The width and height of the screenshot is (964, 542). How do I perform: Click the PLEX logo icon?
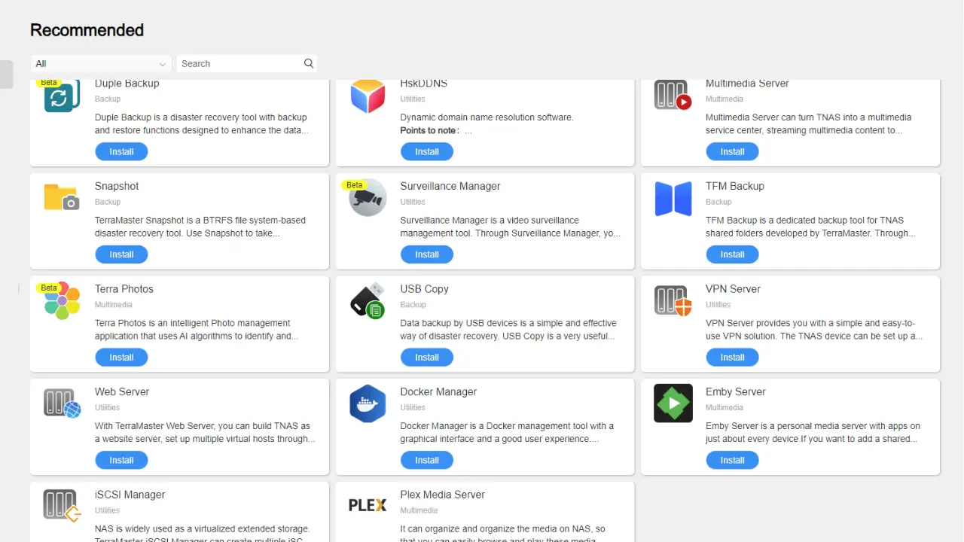point(368,506)
